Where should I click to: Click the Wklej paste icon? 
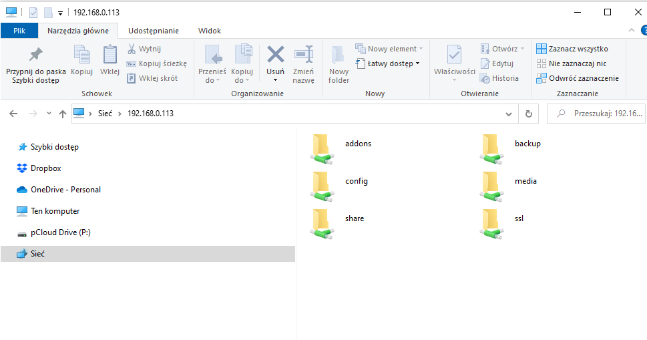pos(110,55)
